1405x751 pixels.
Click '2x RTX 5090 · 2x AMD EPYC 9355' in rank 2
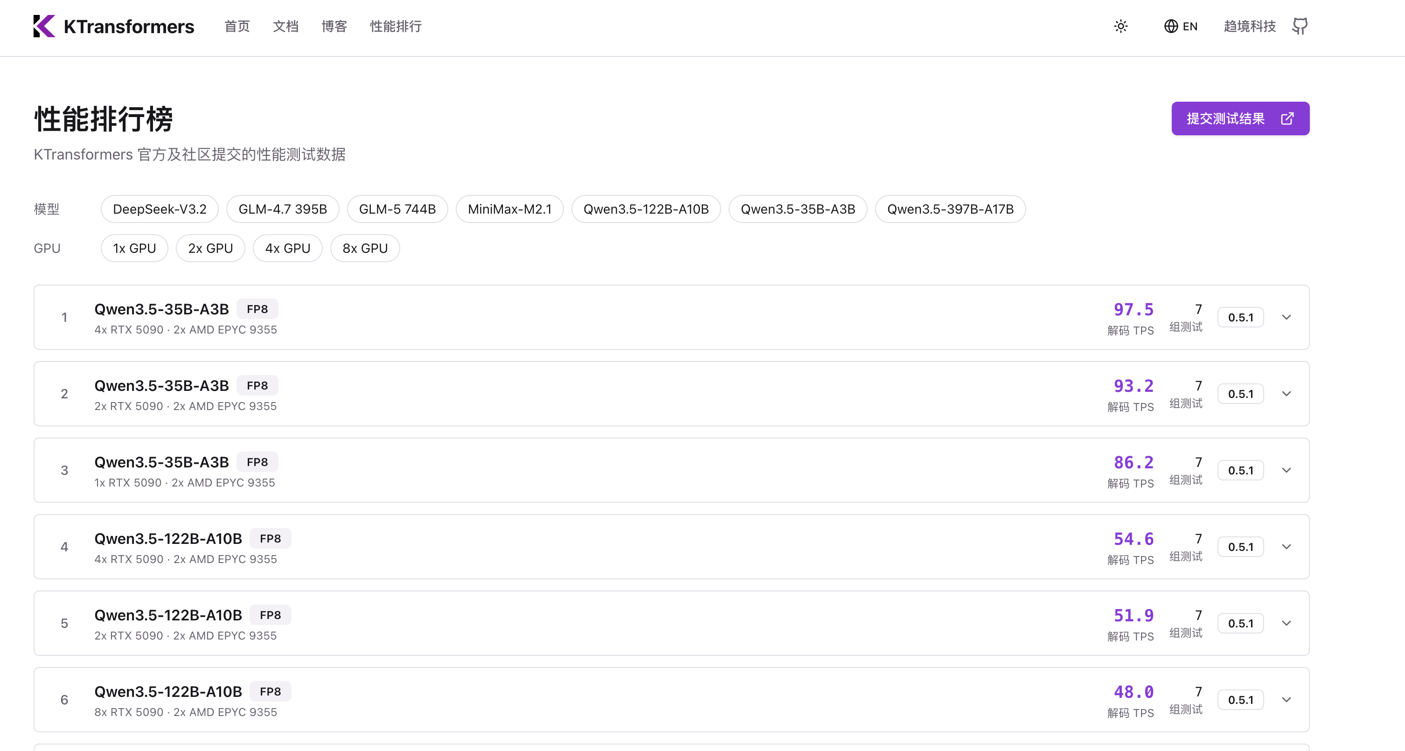[x=186, y=406]
